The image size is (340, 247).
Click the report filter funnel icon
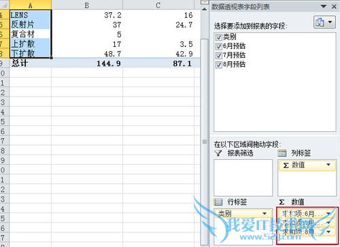coord(218,153)
